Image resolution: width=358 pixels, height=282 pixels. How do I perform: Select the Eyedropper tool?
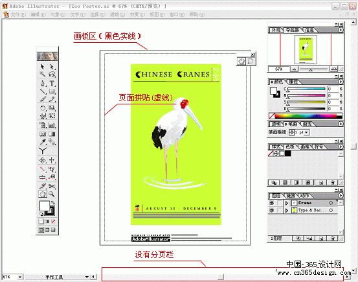43,142
